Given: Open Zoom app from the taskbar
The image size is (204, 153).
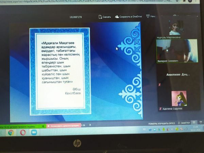Looking at the screenshot, I should click(x=34, y=133).
